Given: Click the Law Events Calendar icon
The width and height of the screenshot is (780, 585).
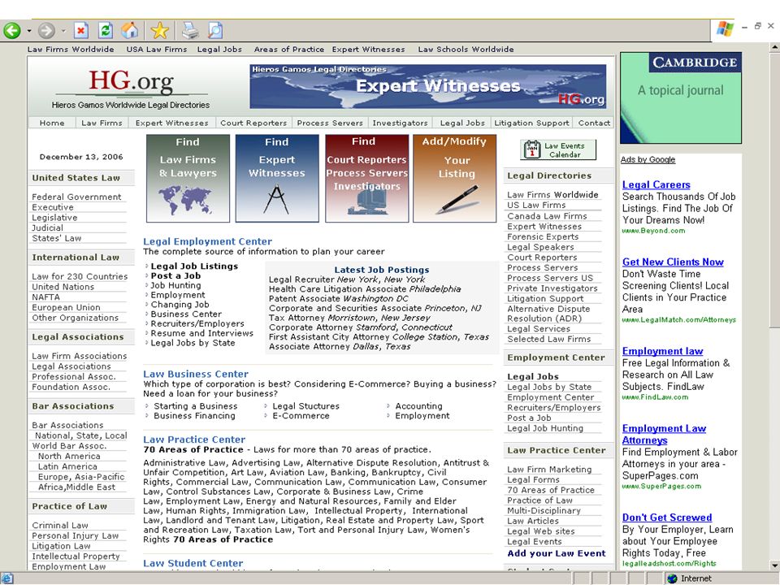Looking at the screenshot, I should pyautogui.click(x=558, y=149).
